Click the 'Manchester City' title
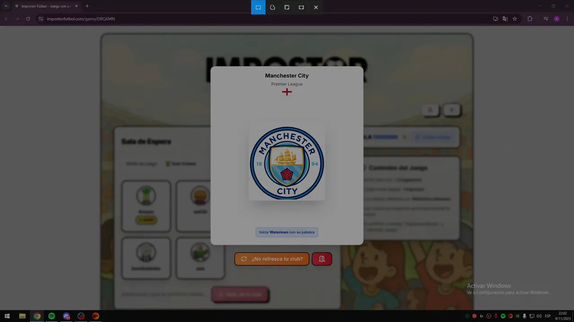The image size is (574, 322). click(x=287, y=76)
